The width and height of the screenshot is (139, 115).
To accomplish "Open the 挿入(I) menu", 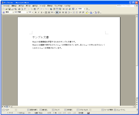I will pos(28,6).
